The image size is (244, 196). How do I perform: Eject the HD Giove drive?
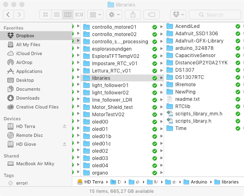click(64, 145)
